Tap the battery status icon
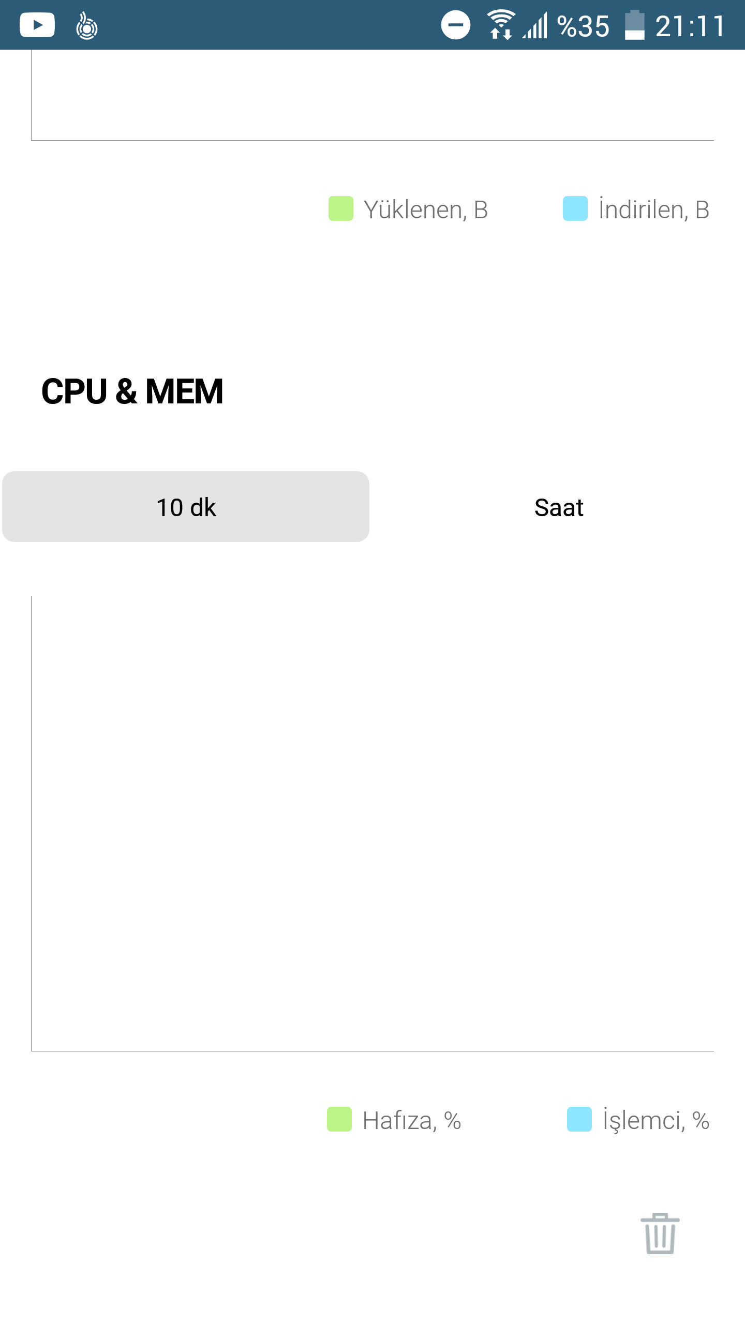The image size is (745, 1324). (635, 25)
